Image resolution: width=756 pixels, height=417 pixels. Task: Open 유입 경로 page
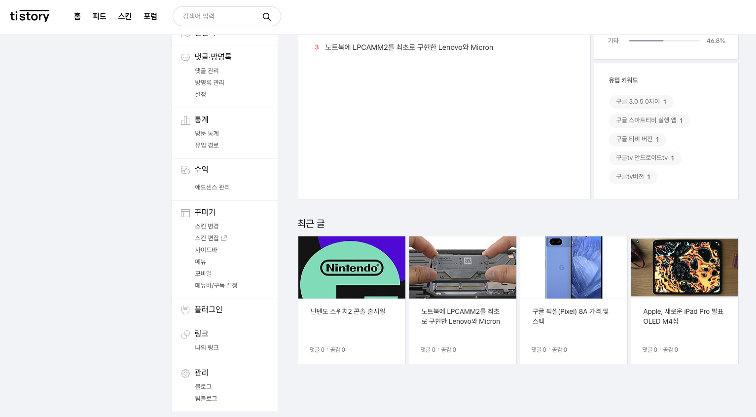tap(207, 145)
